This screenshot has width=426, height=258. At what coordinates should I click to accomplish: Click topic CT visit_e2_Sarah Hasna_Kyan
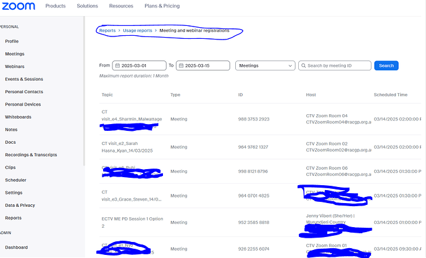(127, 147)
